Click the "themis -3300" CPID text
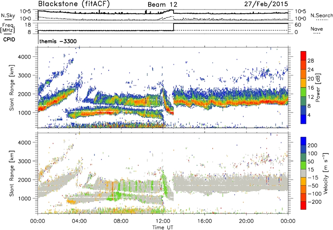Viewport: 333px width, 230px height. click(x=58, y=41)
